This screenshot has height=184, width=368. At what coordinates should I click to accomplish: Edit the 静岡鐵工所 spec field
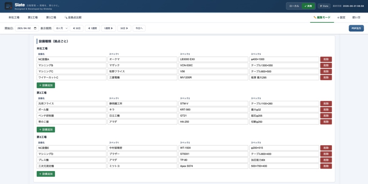[142, 103]
